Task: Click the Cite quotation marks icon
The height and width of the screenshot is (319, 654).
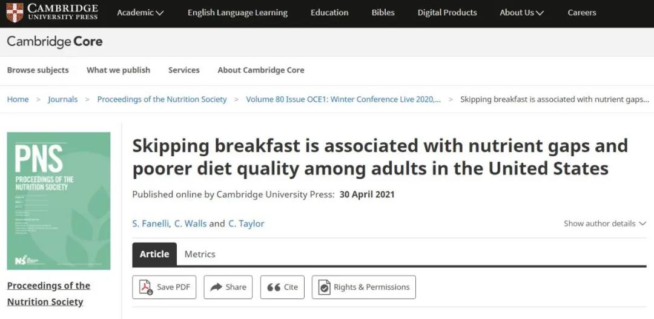Action: [x=274, y=287]
